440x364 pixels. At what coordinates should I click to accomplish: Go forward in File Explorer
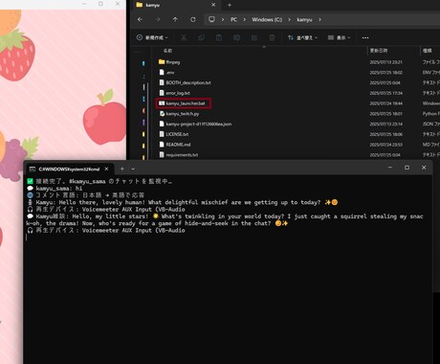coord(158,19)
